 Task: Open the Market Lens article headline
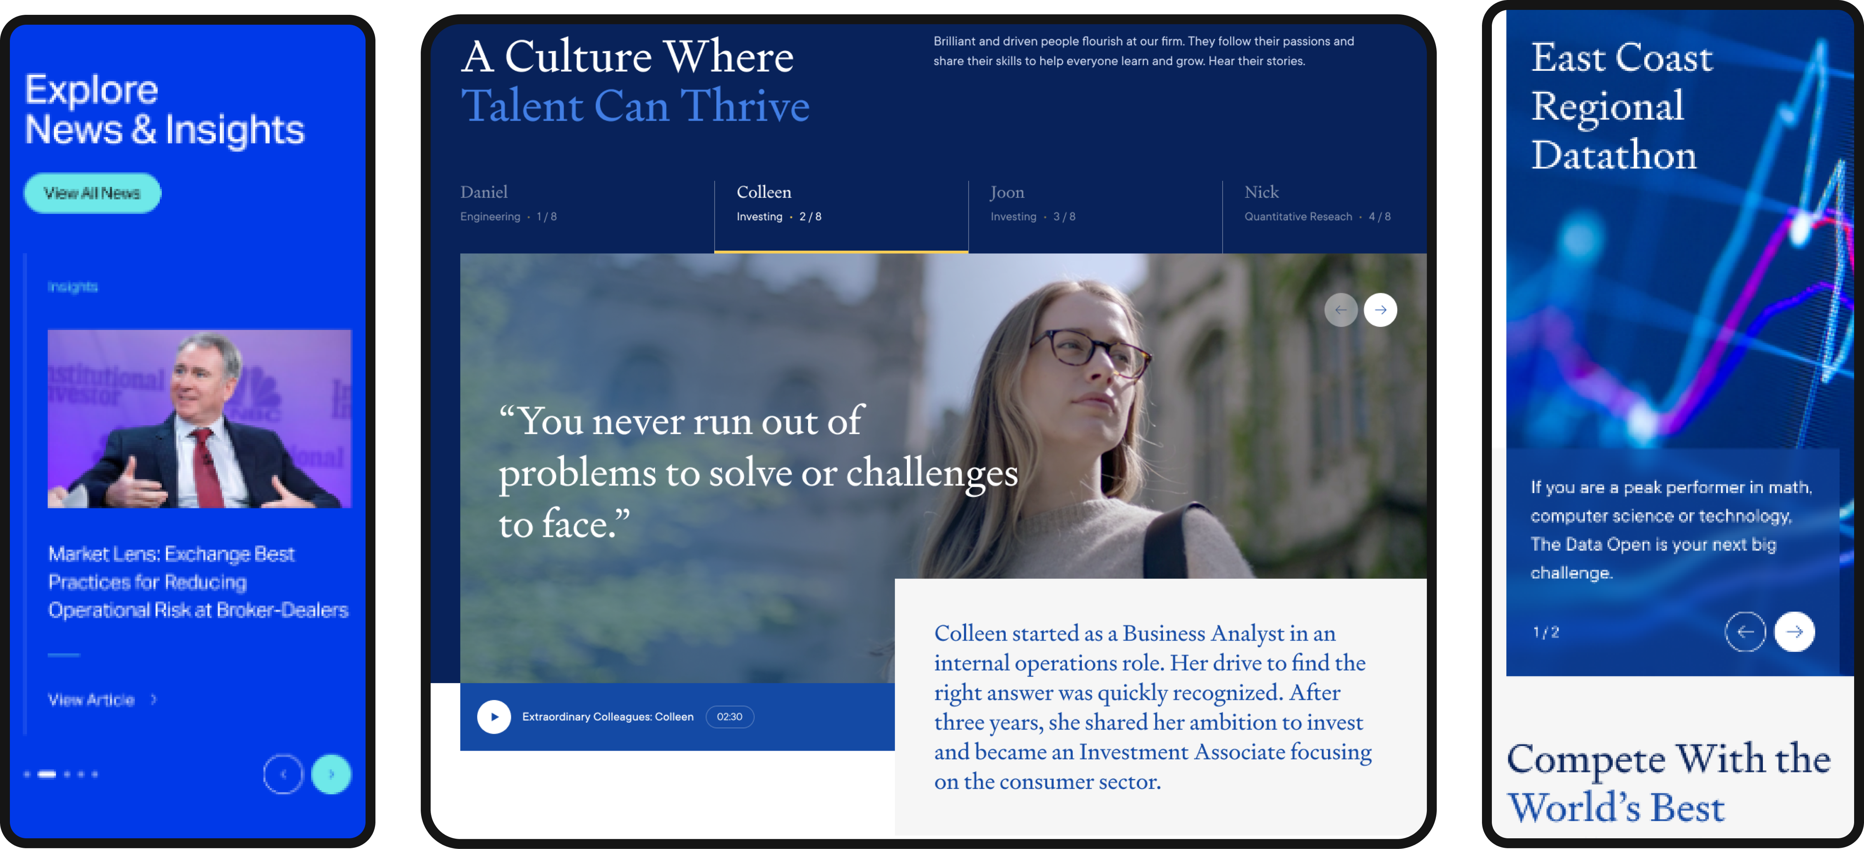click(x=198, y=582)
